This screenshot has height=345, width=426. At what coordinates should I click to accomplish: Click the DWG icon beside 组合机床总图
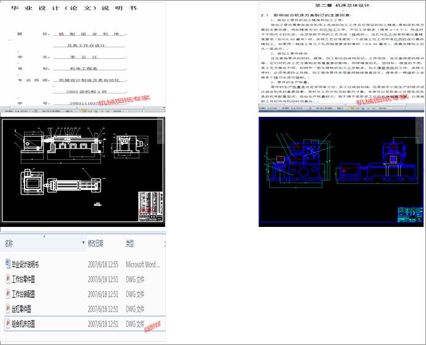(x=8, y=323)
